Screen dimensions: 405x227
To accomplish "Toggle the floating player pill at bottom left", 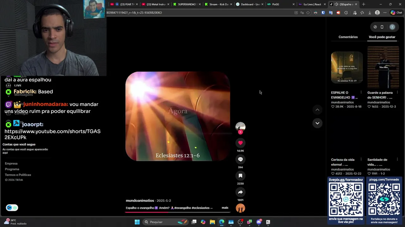I will [x=12, y=208].
